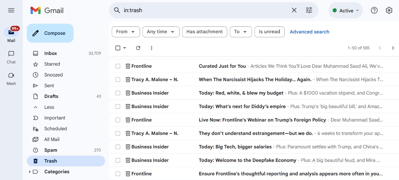Select the Trash folder
The width and height of the screenshot is (399, 180).
[x=66, y=161]
